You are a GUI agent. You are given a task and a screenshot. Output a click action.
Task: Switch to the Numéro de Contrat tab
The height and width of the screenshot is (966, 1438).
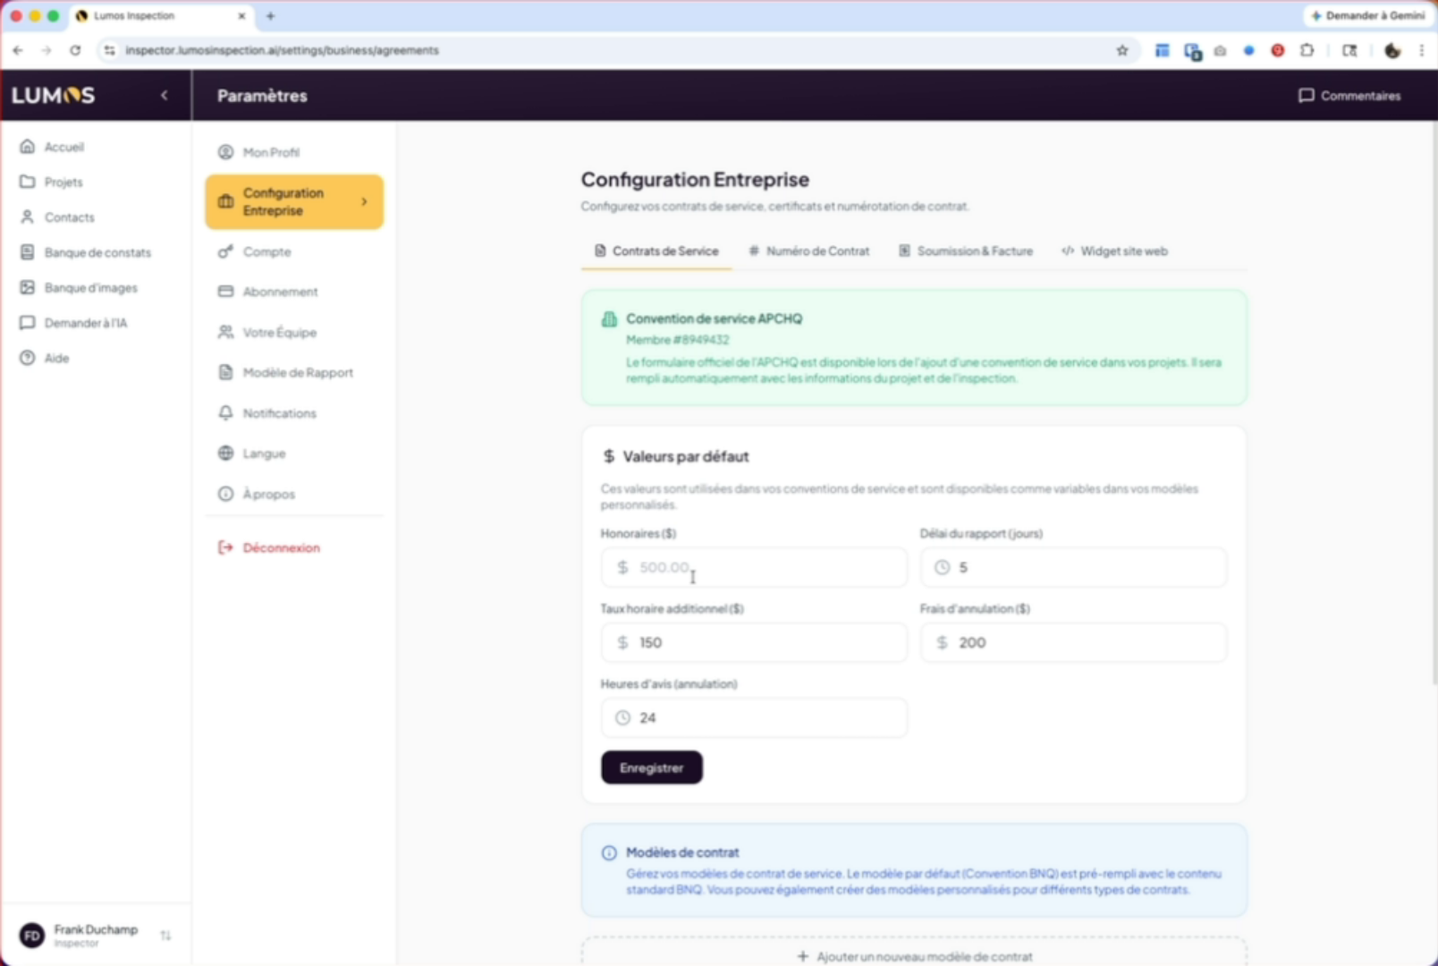pyautogui.click(x=808, y=251)
